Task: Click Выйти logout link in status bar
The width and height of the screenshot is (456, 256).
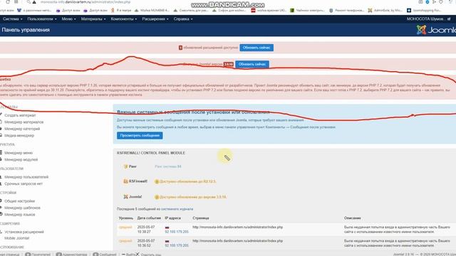Action: tap(129, 255)
